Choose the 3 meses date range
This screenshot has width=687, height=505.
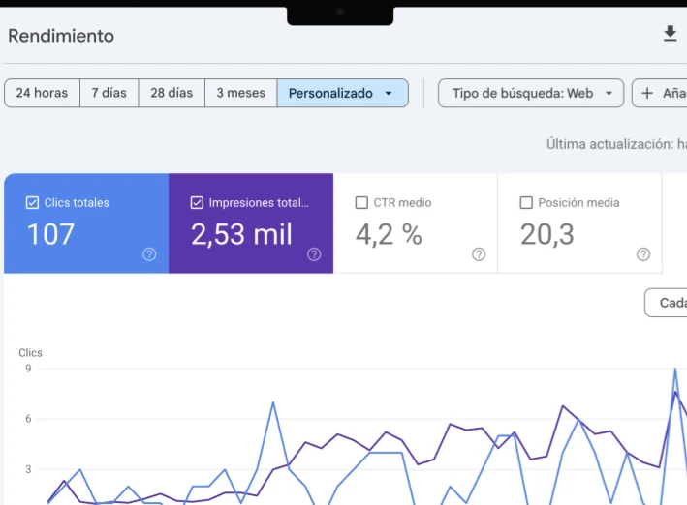(x=241, y=93)
